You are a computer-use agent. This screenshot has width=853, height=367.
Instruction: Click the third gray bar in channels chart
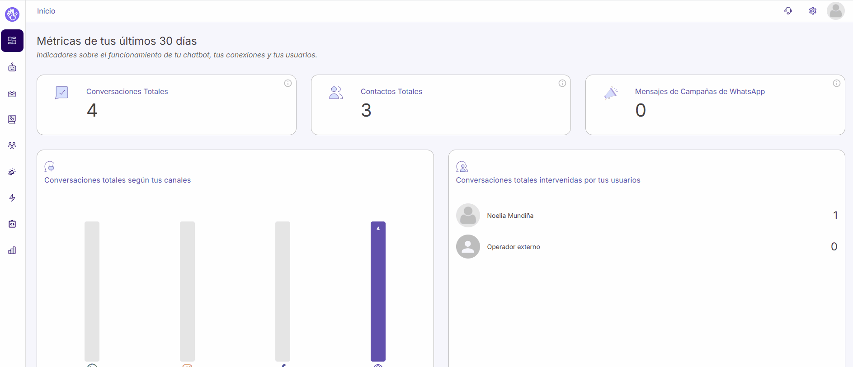[283, 291]
